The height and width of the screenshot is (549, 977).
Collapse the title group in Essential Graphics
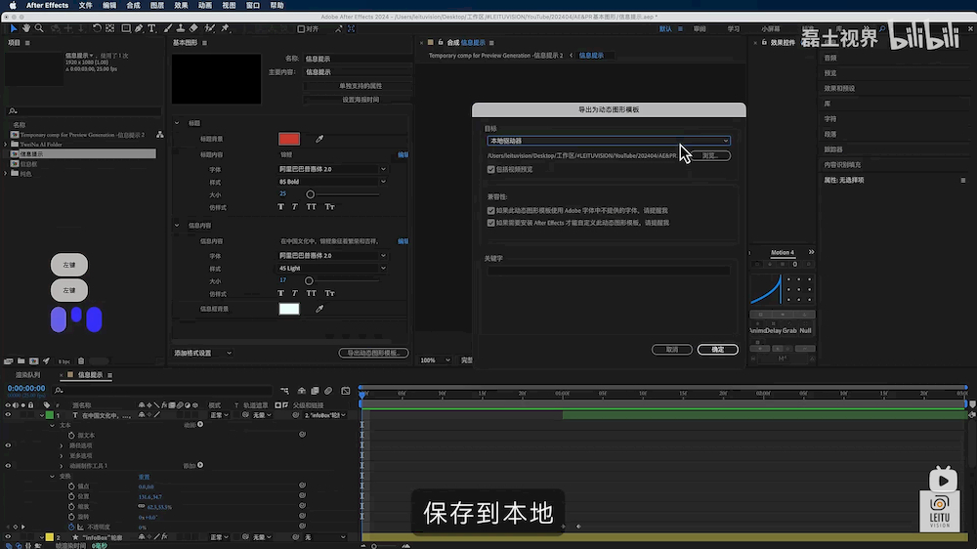177,123
